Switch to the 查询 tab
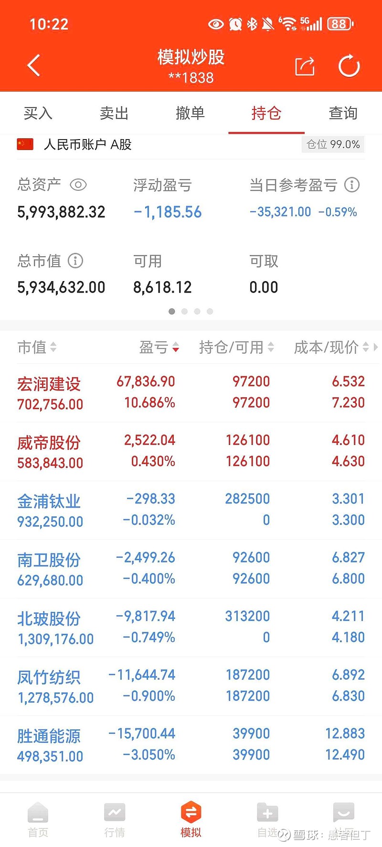 (x=343, y=113)
